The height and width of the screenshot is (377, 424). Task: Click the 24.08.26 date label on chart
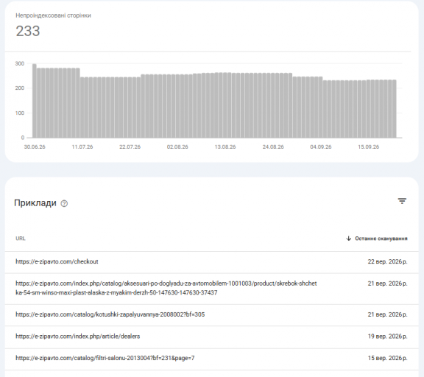point(273,147)
